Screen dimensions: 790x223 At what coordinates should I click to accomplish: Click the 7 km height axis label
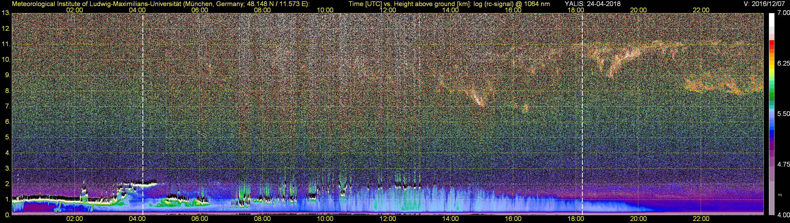(x=8, y=106)
